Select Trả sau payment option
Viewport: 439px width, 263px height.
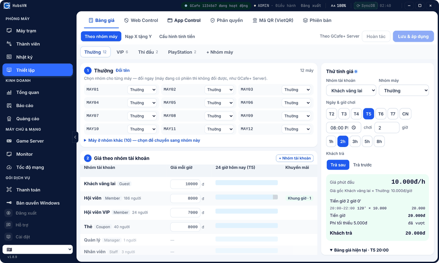point(338,165)
